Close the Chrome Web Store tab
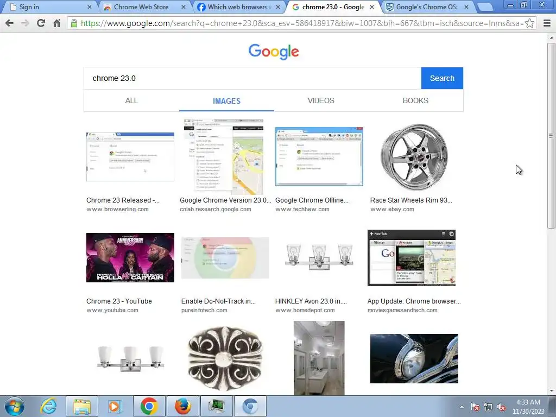 coord(184,7)
